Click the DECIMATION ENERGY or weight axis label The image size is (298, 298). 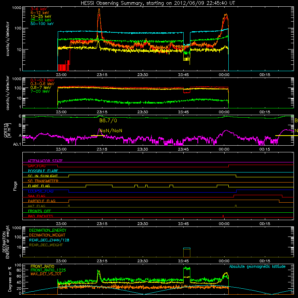pos(5,242)
